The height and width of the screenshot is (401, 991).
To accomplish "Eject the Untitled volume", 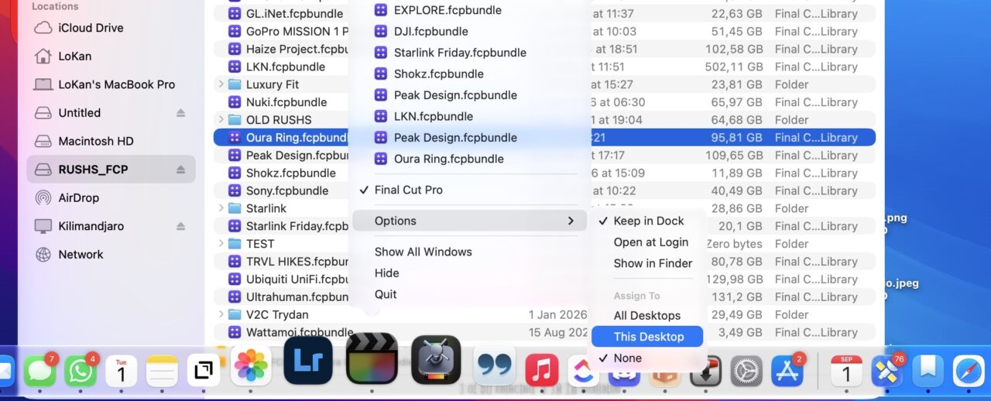I will click(180, 113).
